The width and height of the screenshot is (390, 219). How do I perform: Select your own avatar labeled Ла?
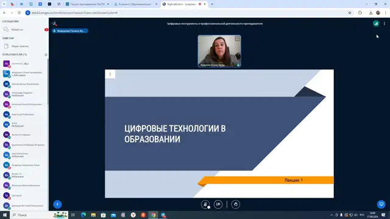[7, 64]
